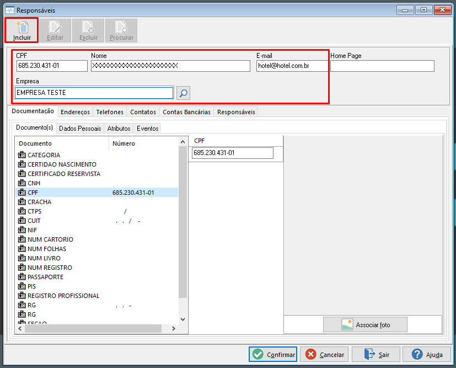Click the REGISTRO PROFISSIONAL document icon
The width and height of the screenshot is (456, 368).
pyautogui.click(x=22, y=296)
